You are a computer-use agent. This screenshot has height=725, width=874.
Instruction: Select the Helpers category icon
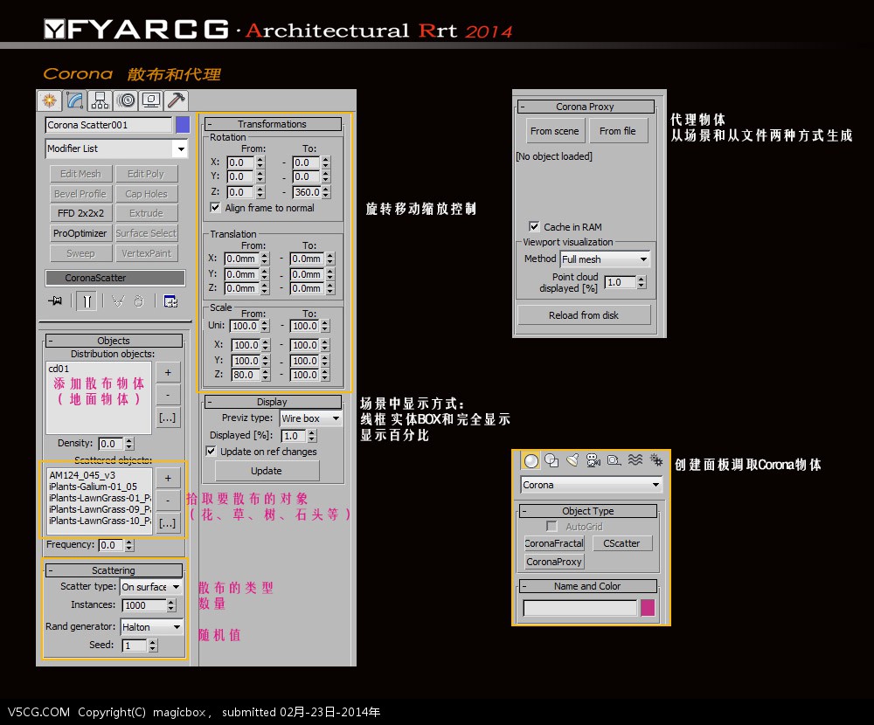click(x=614, y=460)
